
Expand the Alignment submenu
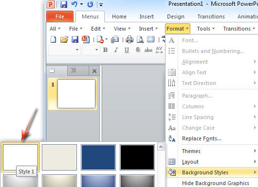point(212,62)
